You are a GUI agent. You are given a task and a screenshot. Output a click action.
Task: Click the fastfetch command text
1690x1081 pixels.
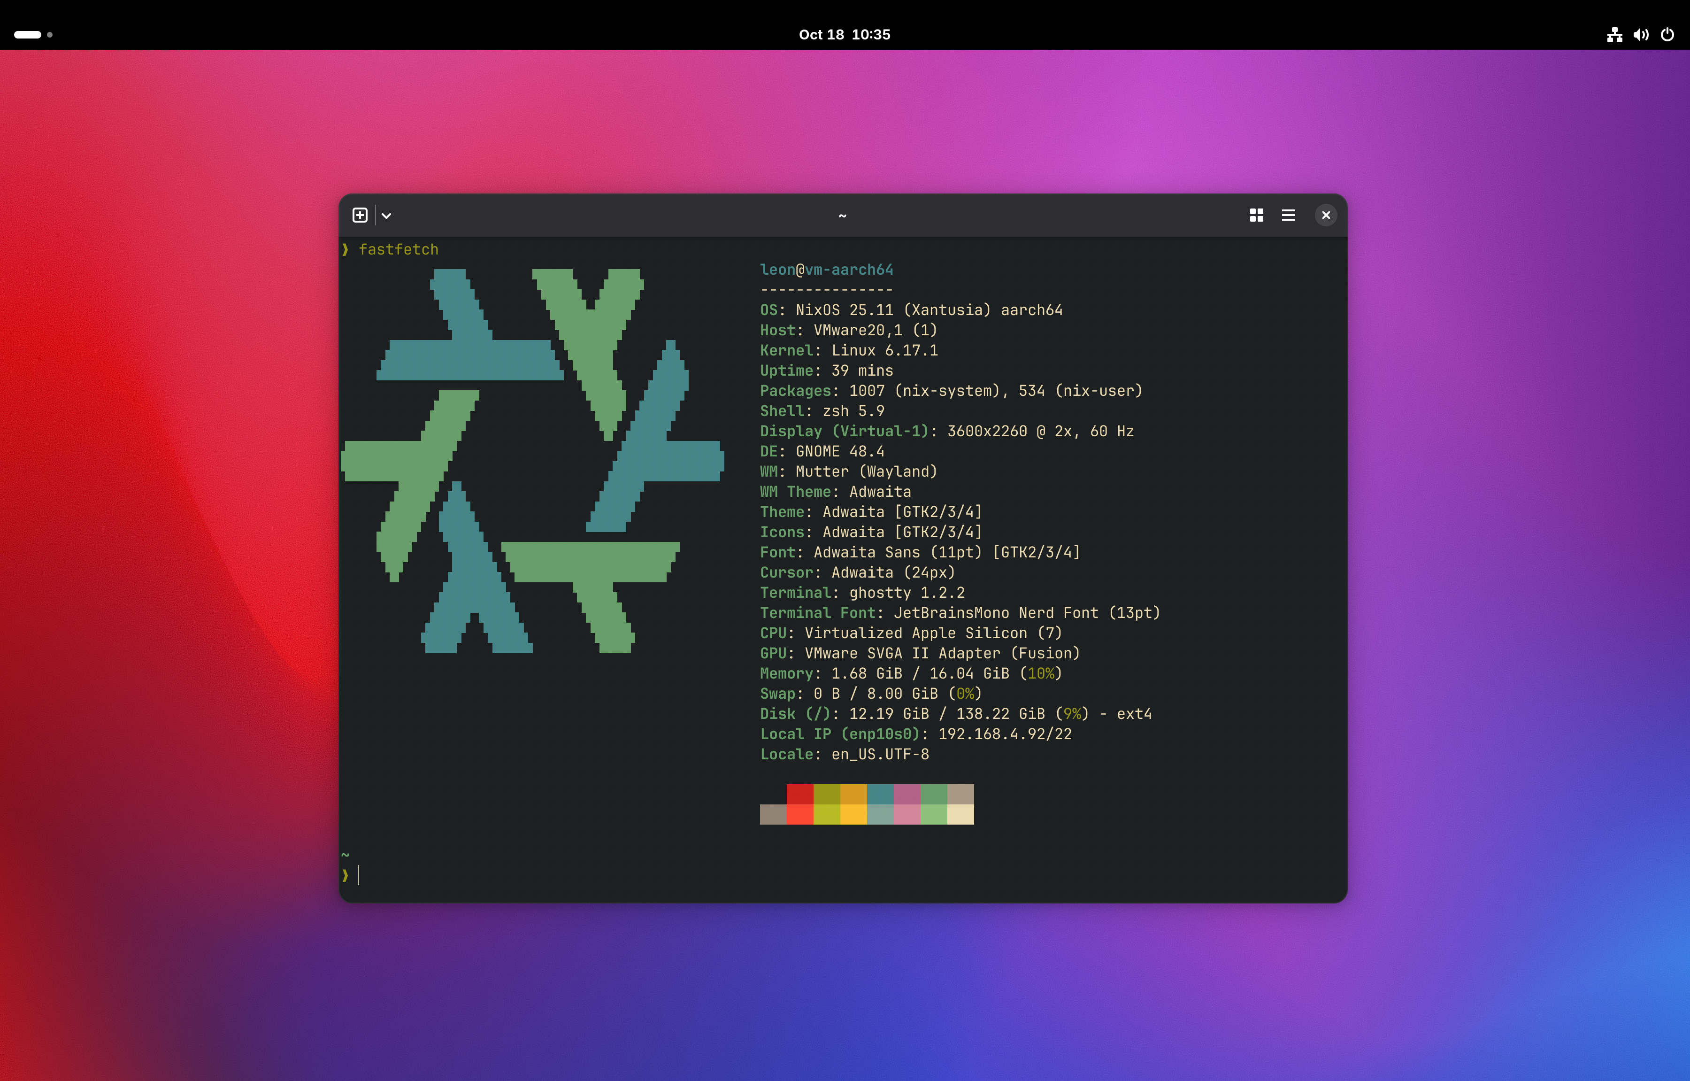[x=398, y=249]
